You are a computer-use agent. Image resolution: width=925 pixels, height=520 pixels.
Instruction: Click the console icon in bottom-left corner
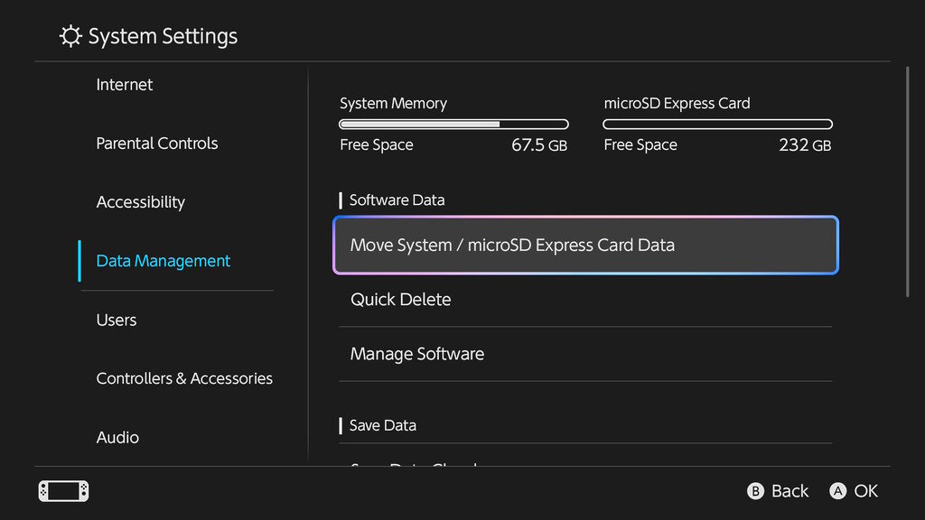(63, 491)
